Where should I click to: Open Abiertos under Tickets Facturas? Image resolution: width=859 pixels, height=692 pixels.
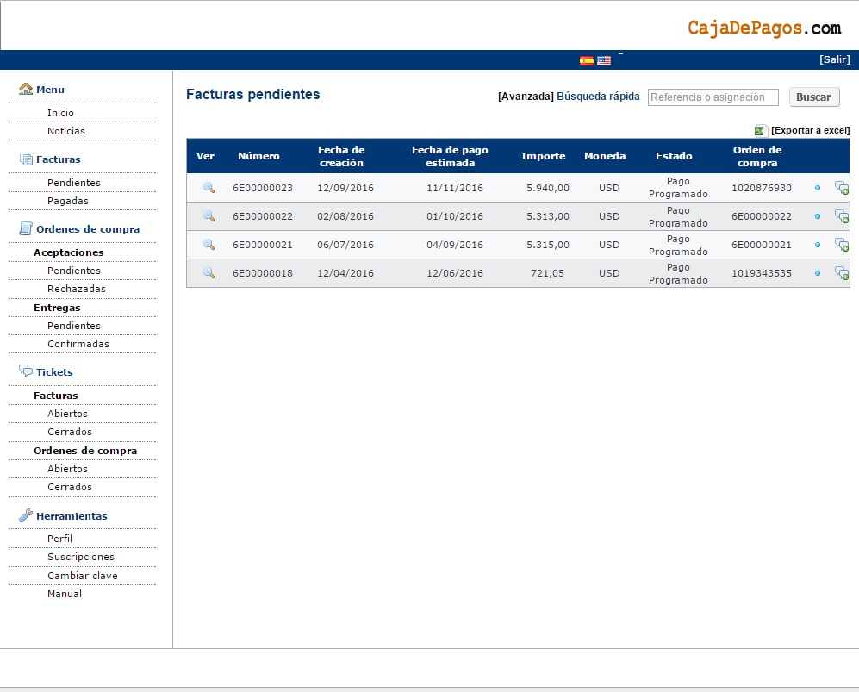67,414
